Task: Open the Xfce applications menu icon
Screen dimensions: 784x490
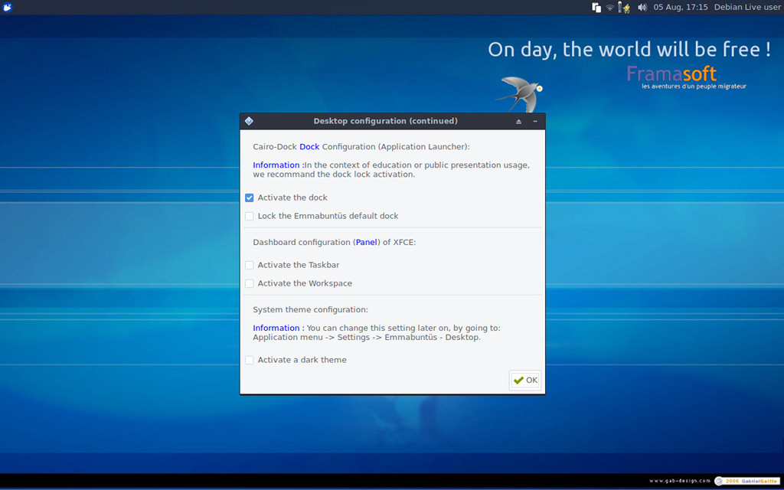Action: [7, 7]
